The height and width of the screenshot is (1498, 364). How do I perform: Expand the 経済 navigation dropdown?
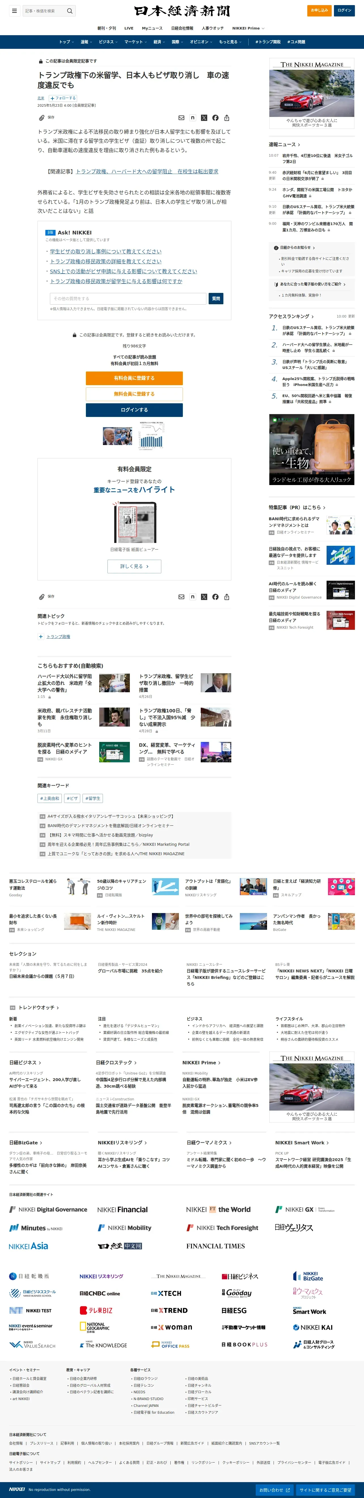[159, 42]
